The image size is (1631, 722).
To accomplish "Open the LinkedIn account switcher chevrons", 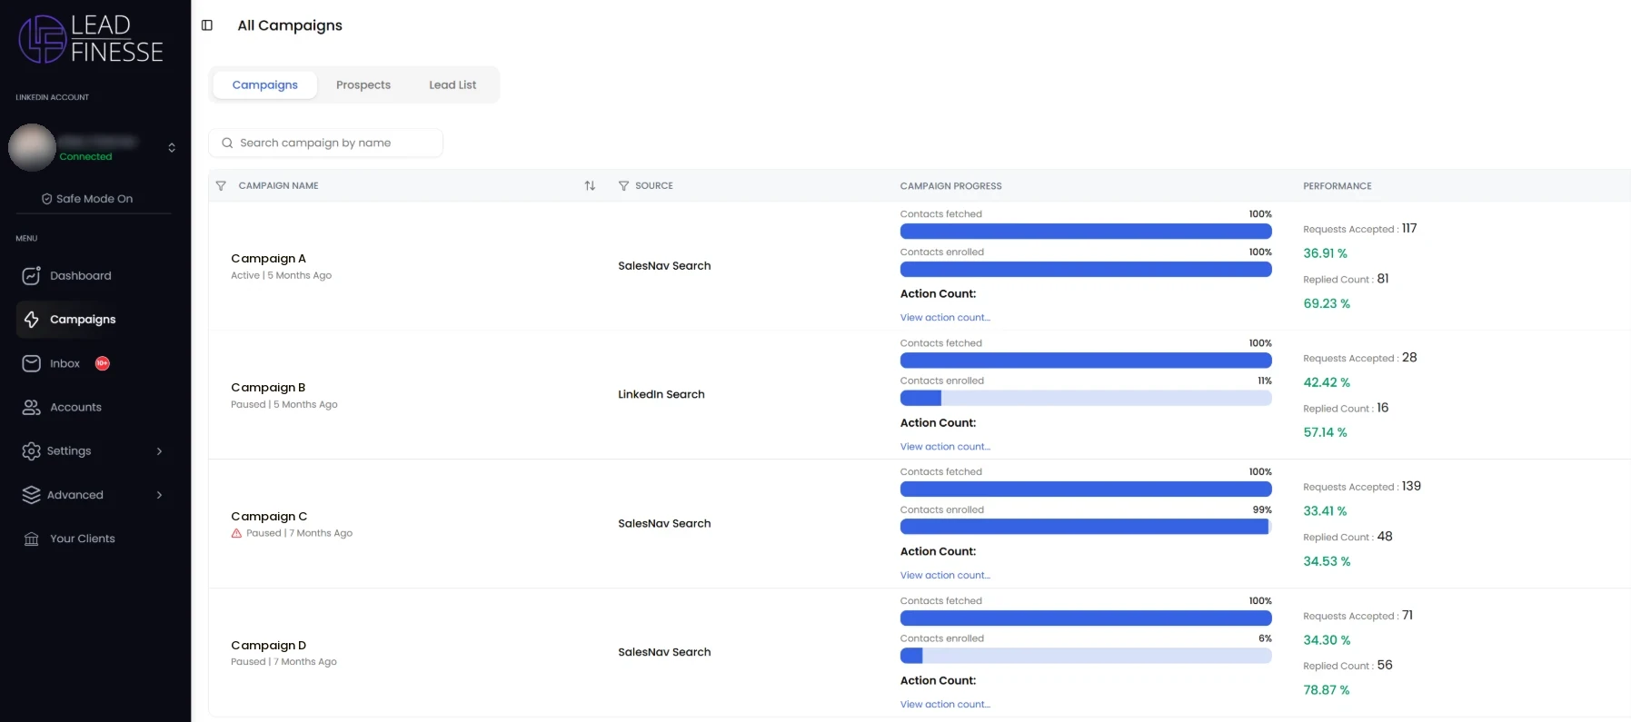I will [172, 147].
